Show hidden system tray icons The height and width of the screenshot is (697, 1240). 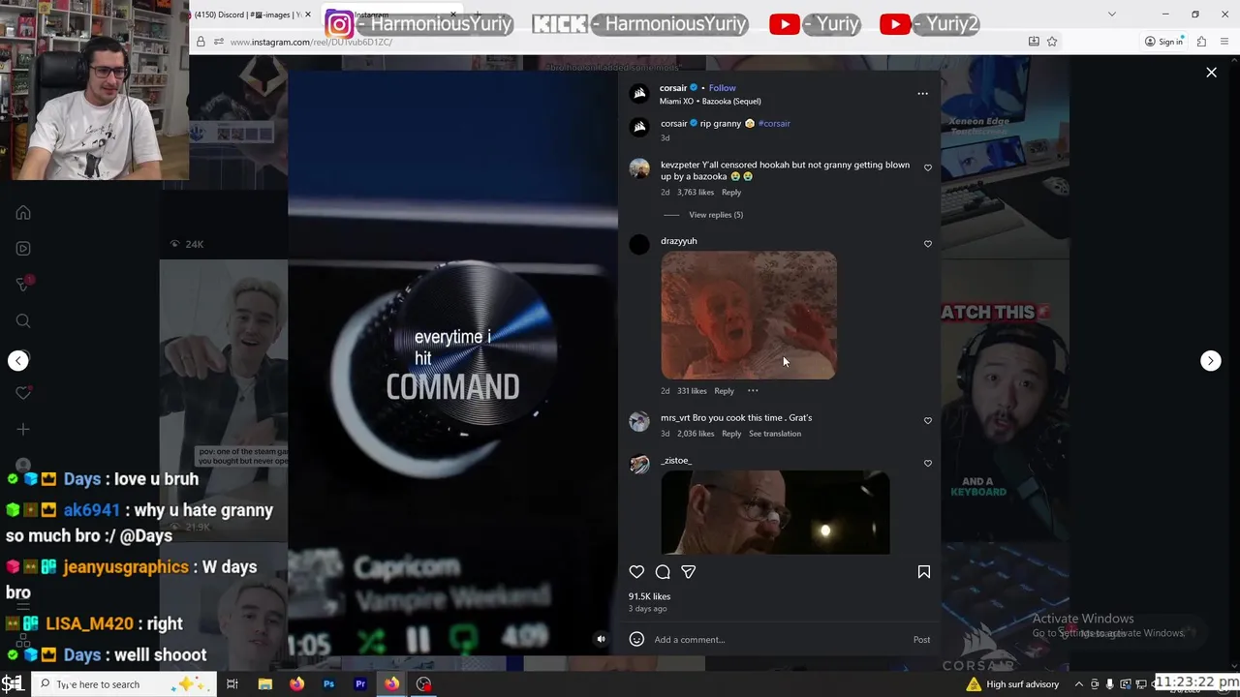click(1078, 684)
